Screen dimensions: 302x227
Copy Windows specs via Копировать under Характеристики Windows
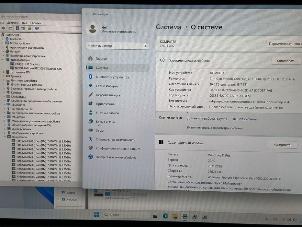pyautogui.click(x=282, y=145)
